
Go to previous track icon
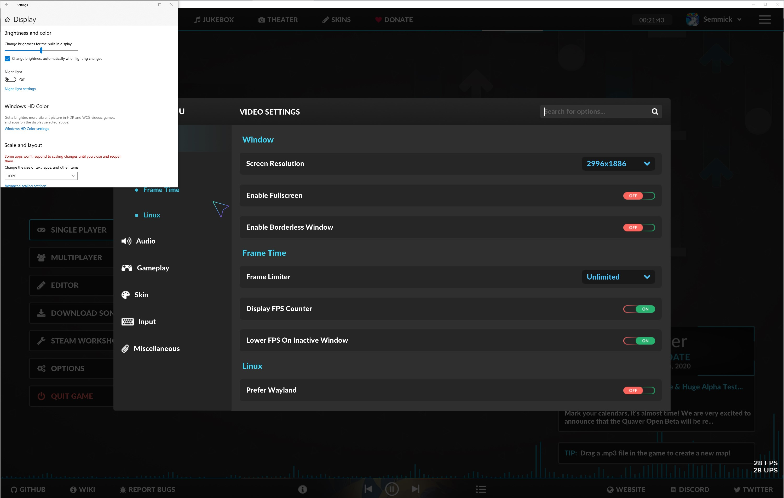pos(368,489)
